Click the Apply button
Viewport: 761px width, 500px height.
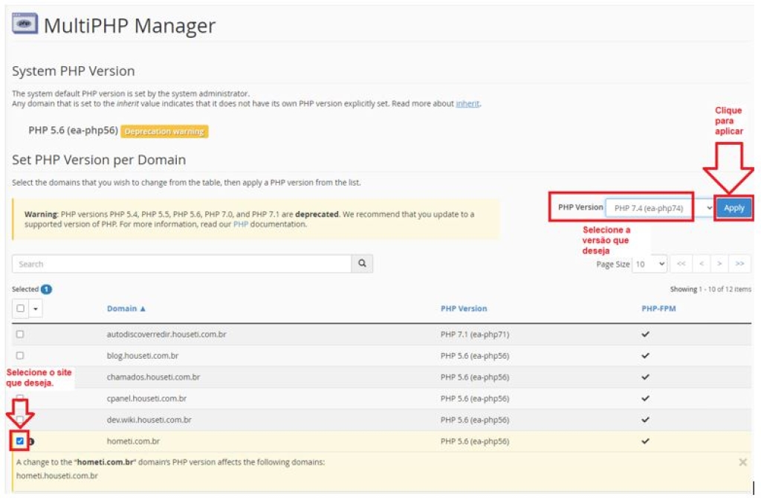click(x=734, y=208)
